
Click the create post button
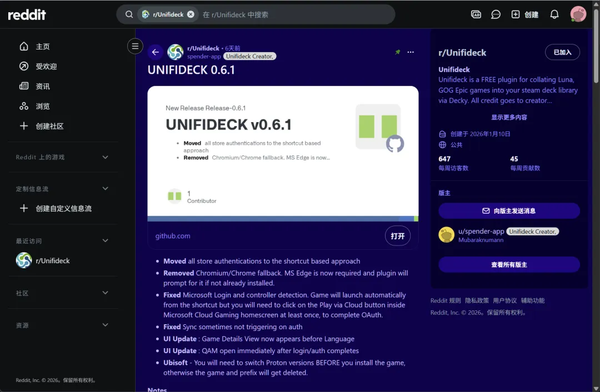525,14
